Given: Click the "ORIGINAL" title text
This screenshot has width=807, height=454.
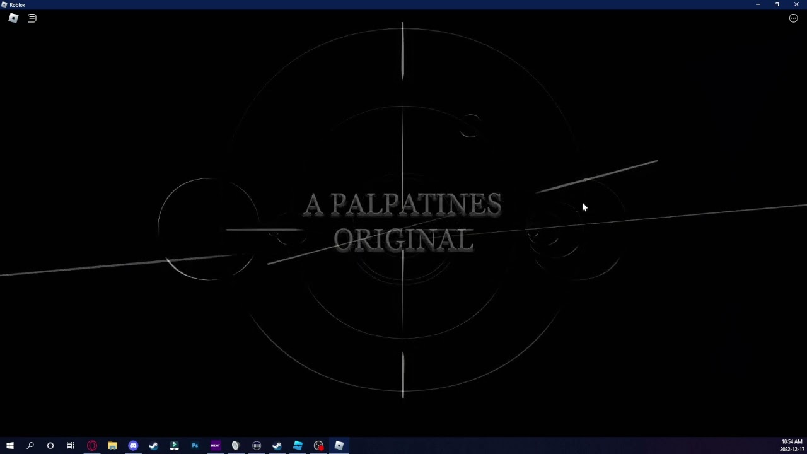Looking at the screenshot, I should point(403,240).
